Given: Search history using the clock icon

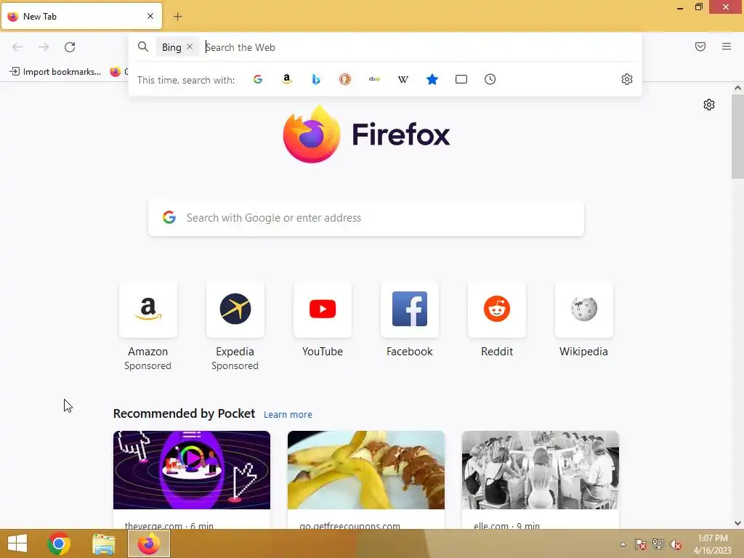Looking at the screenshot, I should [490, 79].
